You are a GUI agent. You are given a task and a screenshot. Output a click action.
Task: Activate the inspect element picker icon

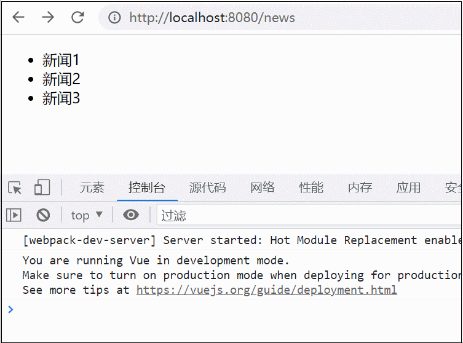pos(15,187)
